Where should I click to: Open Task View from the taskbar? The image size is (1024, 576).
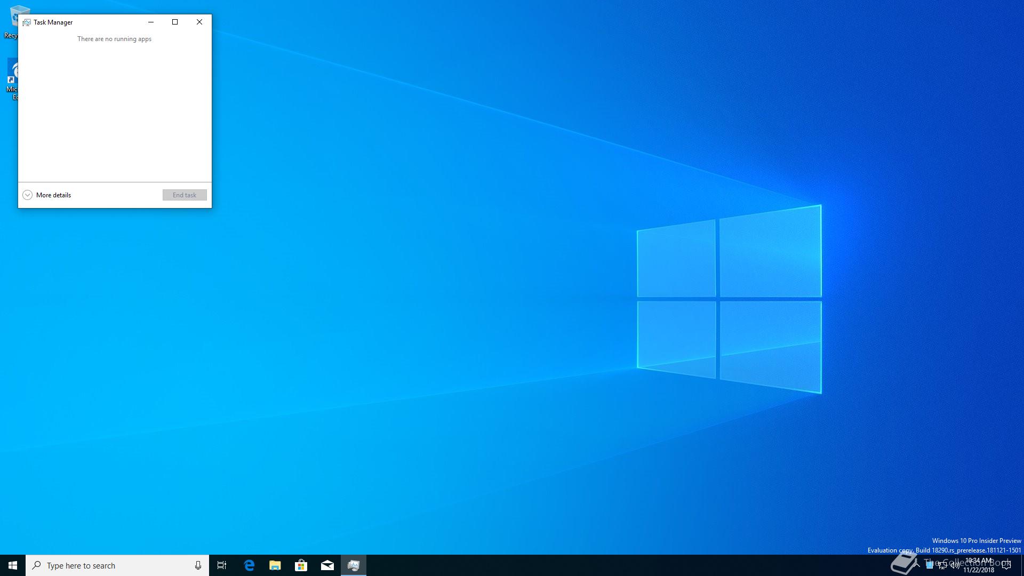[222, 565]
